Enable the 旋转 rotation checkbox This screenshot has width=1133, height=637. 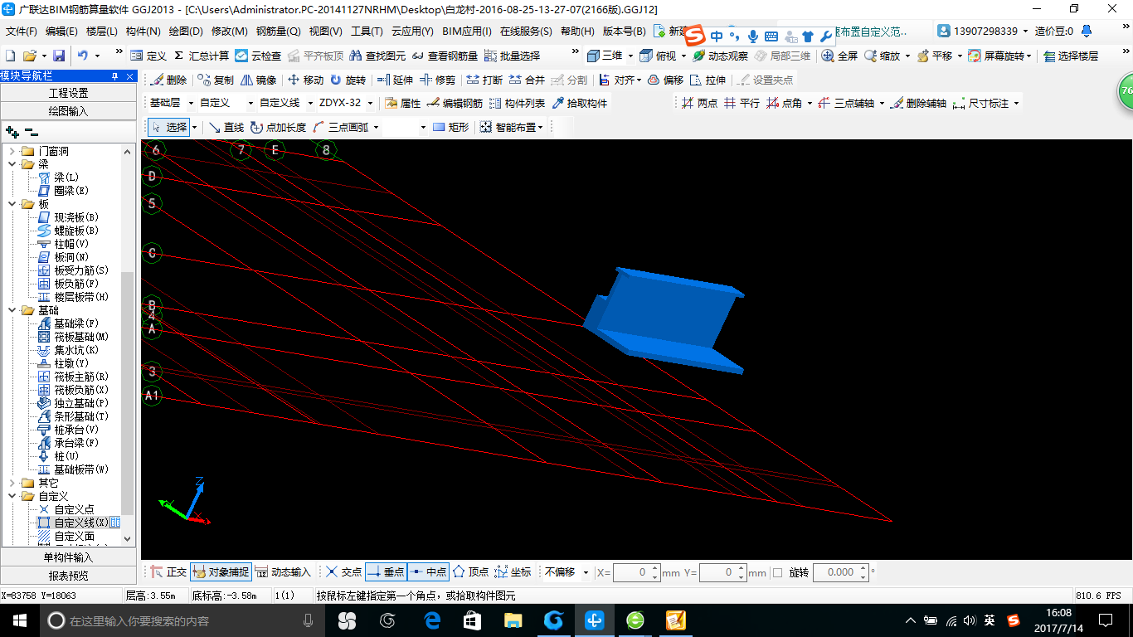pos(777,572)
